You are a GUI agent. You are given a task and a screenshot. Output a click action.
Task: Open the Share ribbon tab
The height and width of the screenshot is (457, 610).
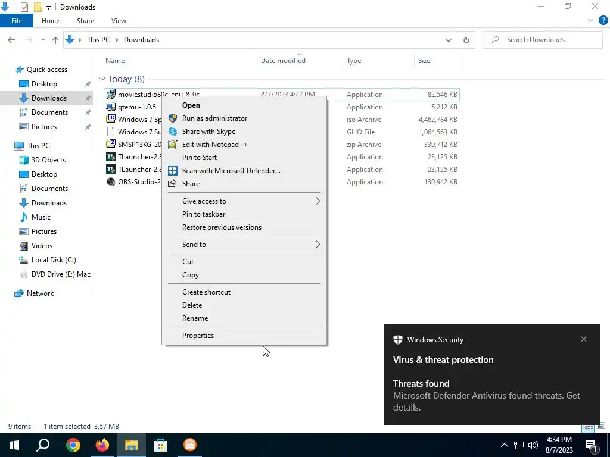click(x=85, y=21)
